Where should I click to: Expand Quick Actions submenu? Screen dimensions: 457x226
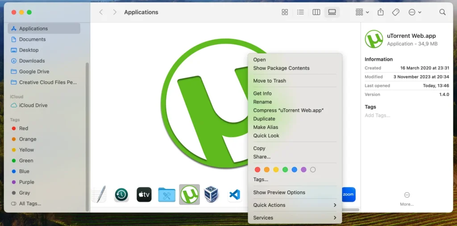(x=295, y=205)
